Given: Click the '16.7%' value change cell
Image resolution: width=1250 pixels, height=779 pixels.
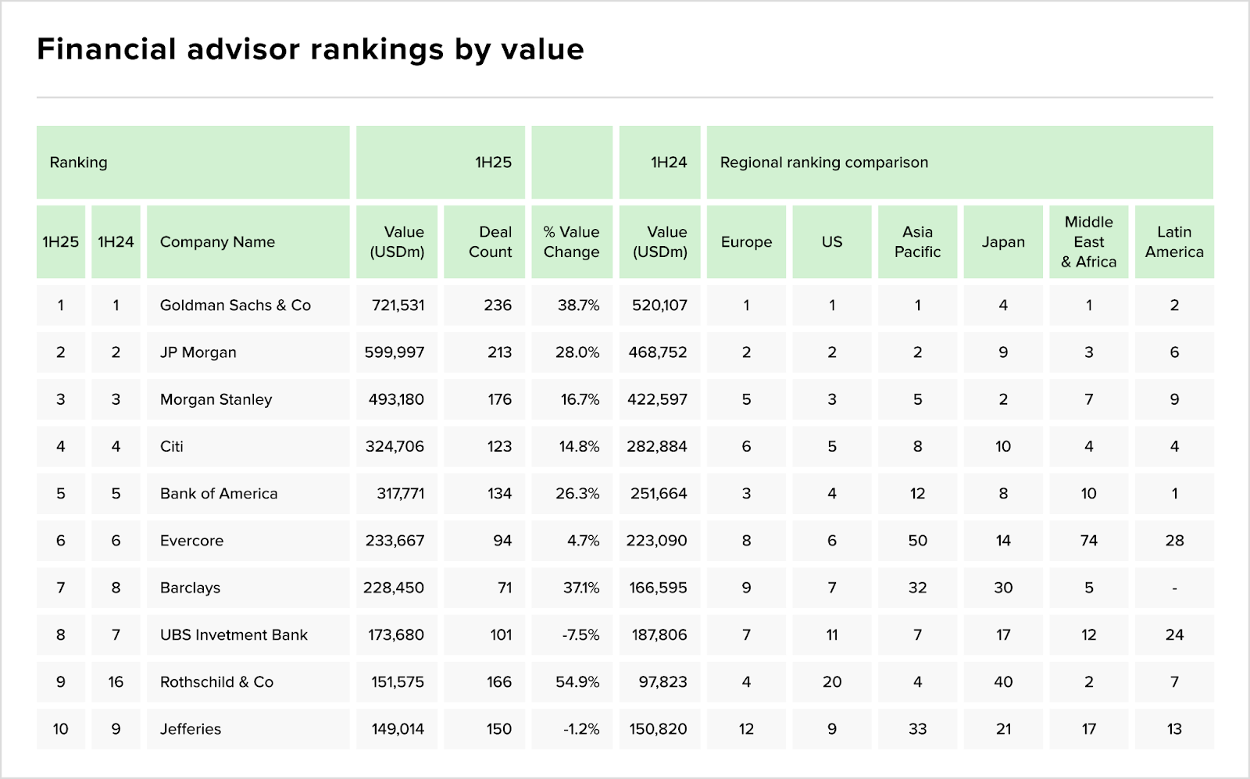Looking at the screenshot, I should [572, 399].
